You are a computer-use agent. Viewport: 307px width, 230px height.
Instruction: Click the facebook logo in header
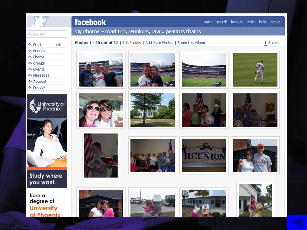90,22
